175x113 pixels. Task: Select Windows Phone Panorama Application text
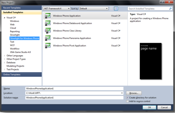[x=72, y=38]
